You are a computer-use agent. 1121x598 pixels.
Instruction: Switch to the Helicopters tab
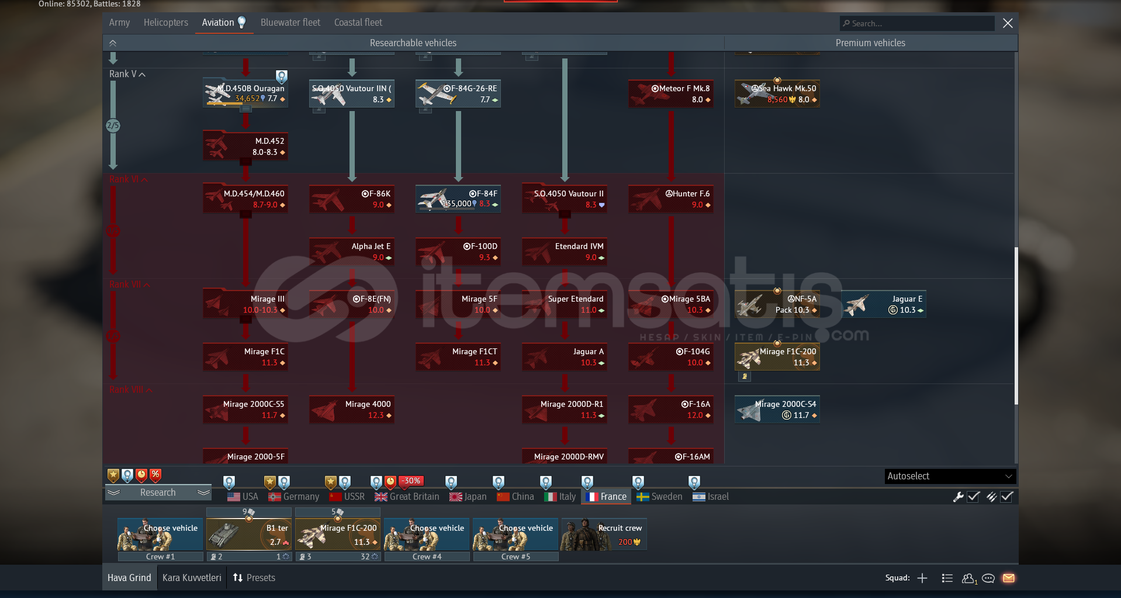coord(166,22)
